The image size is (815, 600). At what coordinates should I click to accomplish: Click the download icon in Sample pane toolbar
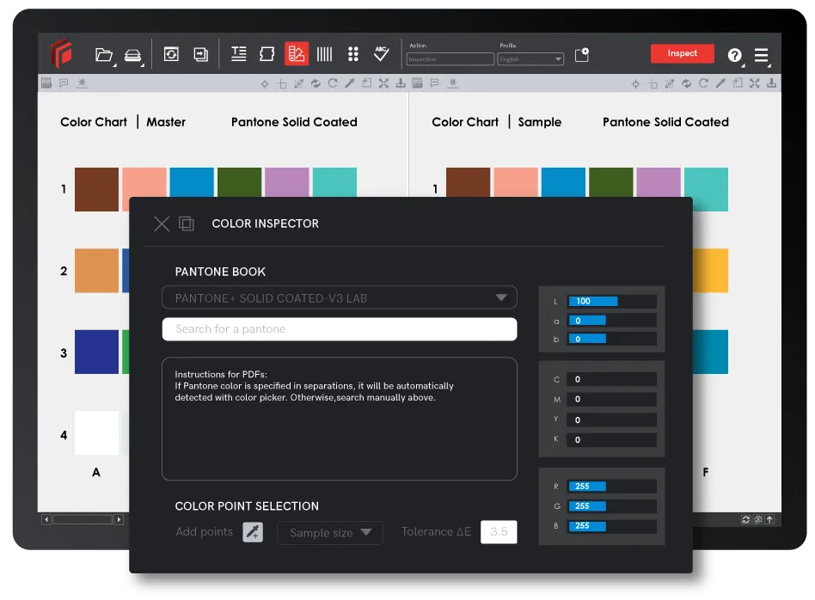point(772,83)
